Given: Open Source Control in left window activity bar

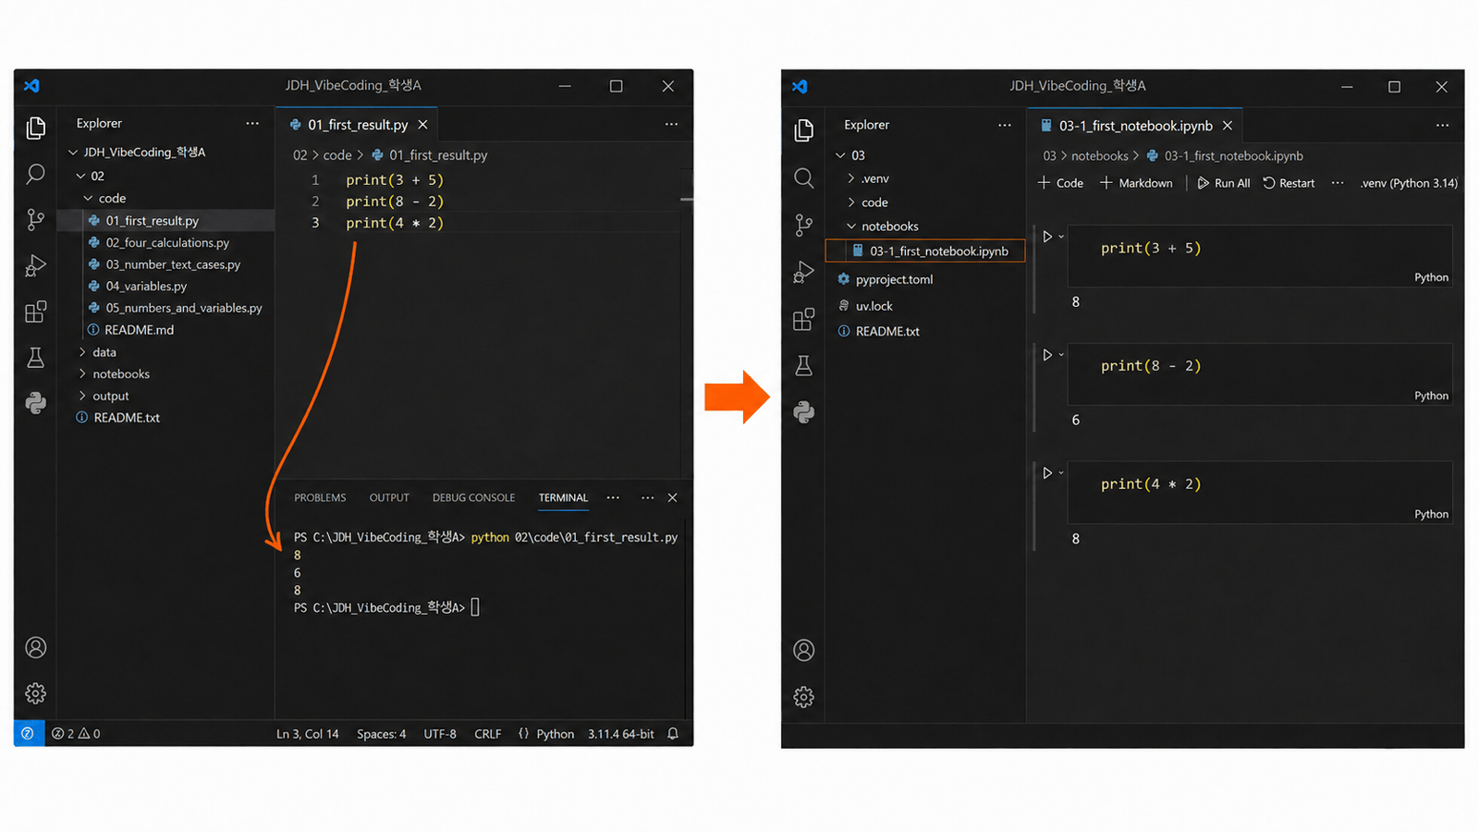Looking at the screenshot, I should coord(35,219).
